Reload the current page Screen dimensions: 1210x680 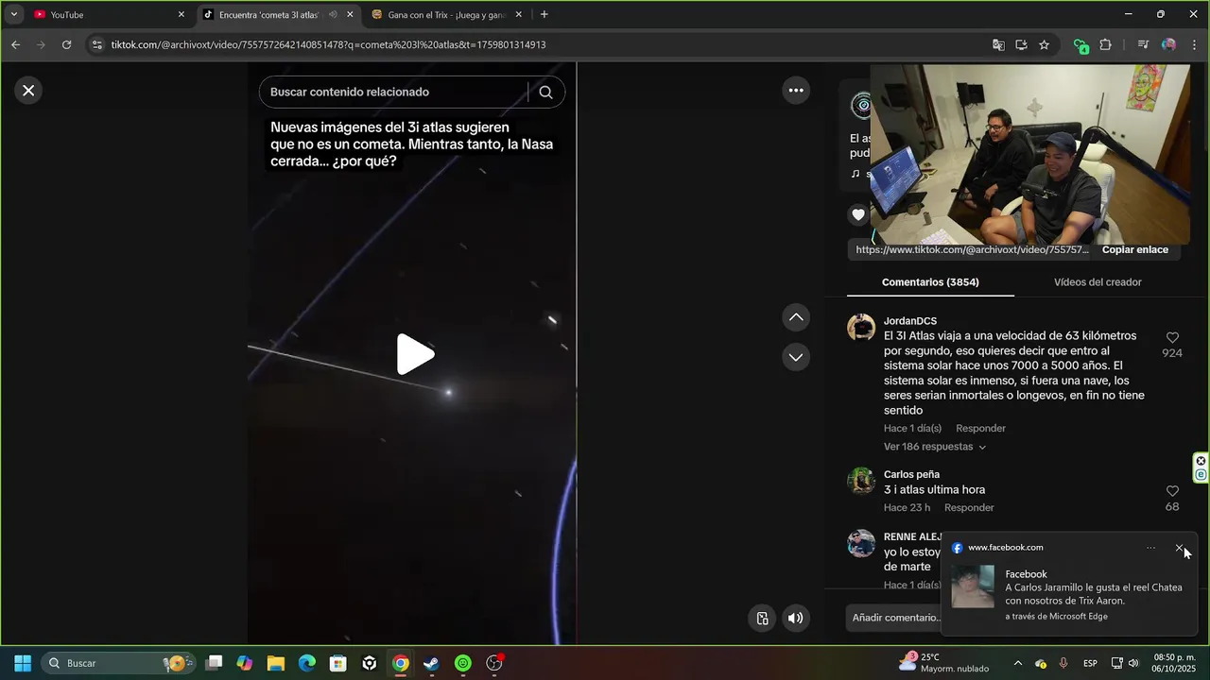click(66, 44)
